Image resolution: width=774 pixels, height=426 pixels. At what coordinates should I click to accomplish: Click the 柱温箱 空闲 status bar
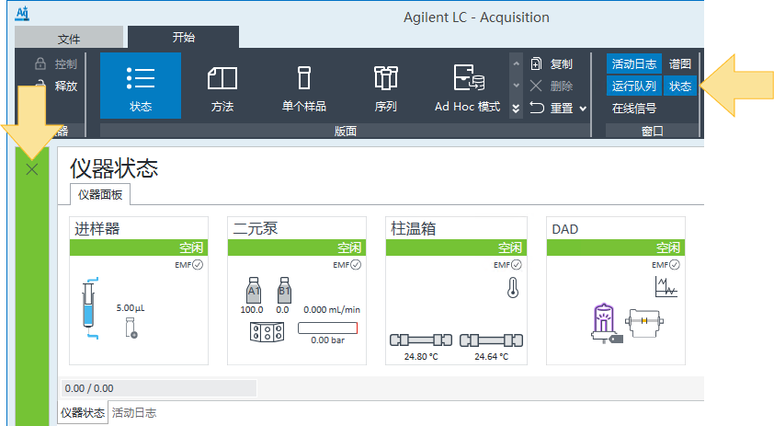pos(456,248)
